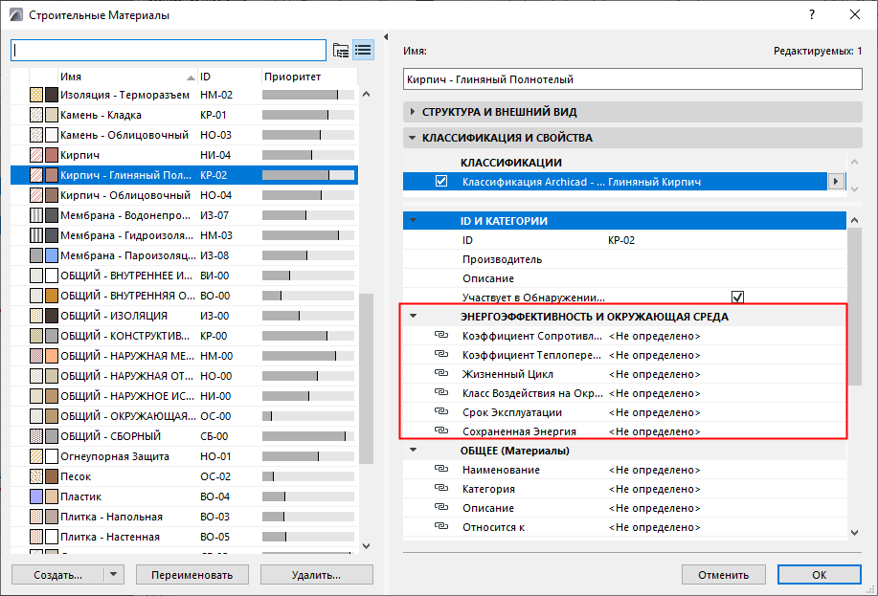Click hatch icon of Плитка - Настенная
The image size is (878, 596).
point(36,538)
